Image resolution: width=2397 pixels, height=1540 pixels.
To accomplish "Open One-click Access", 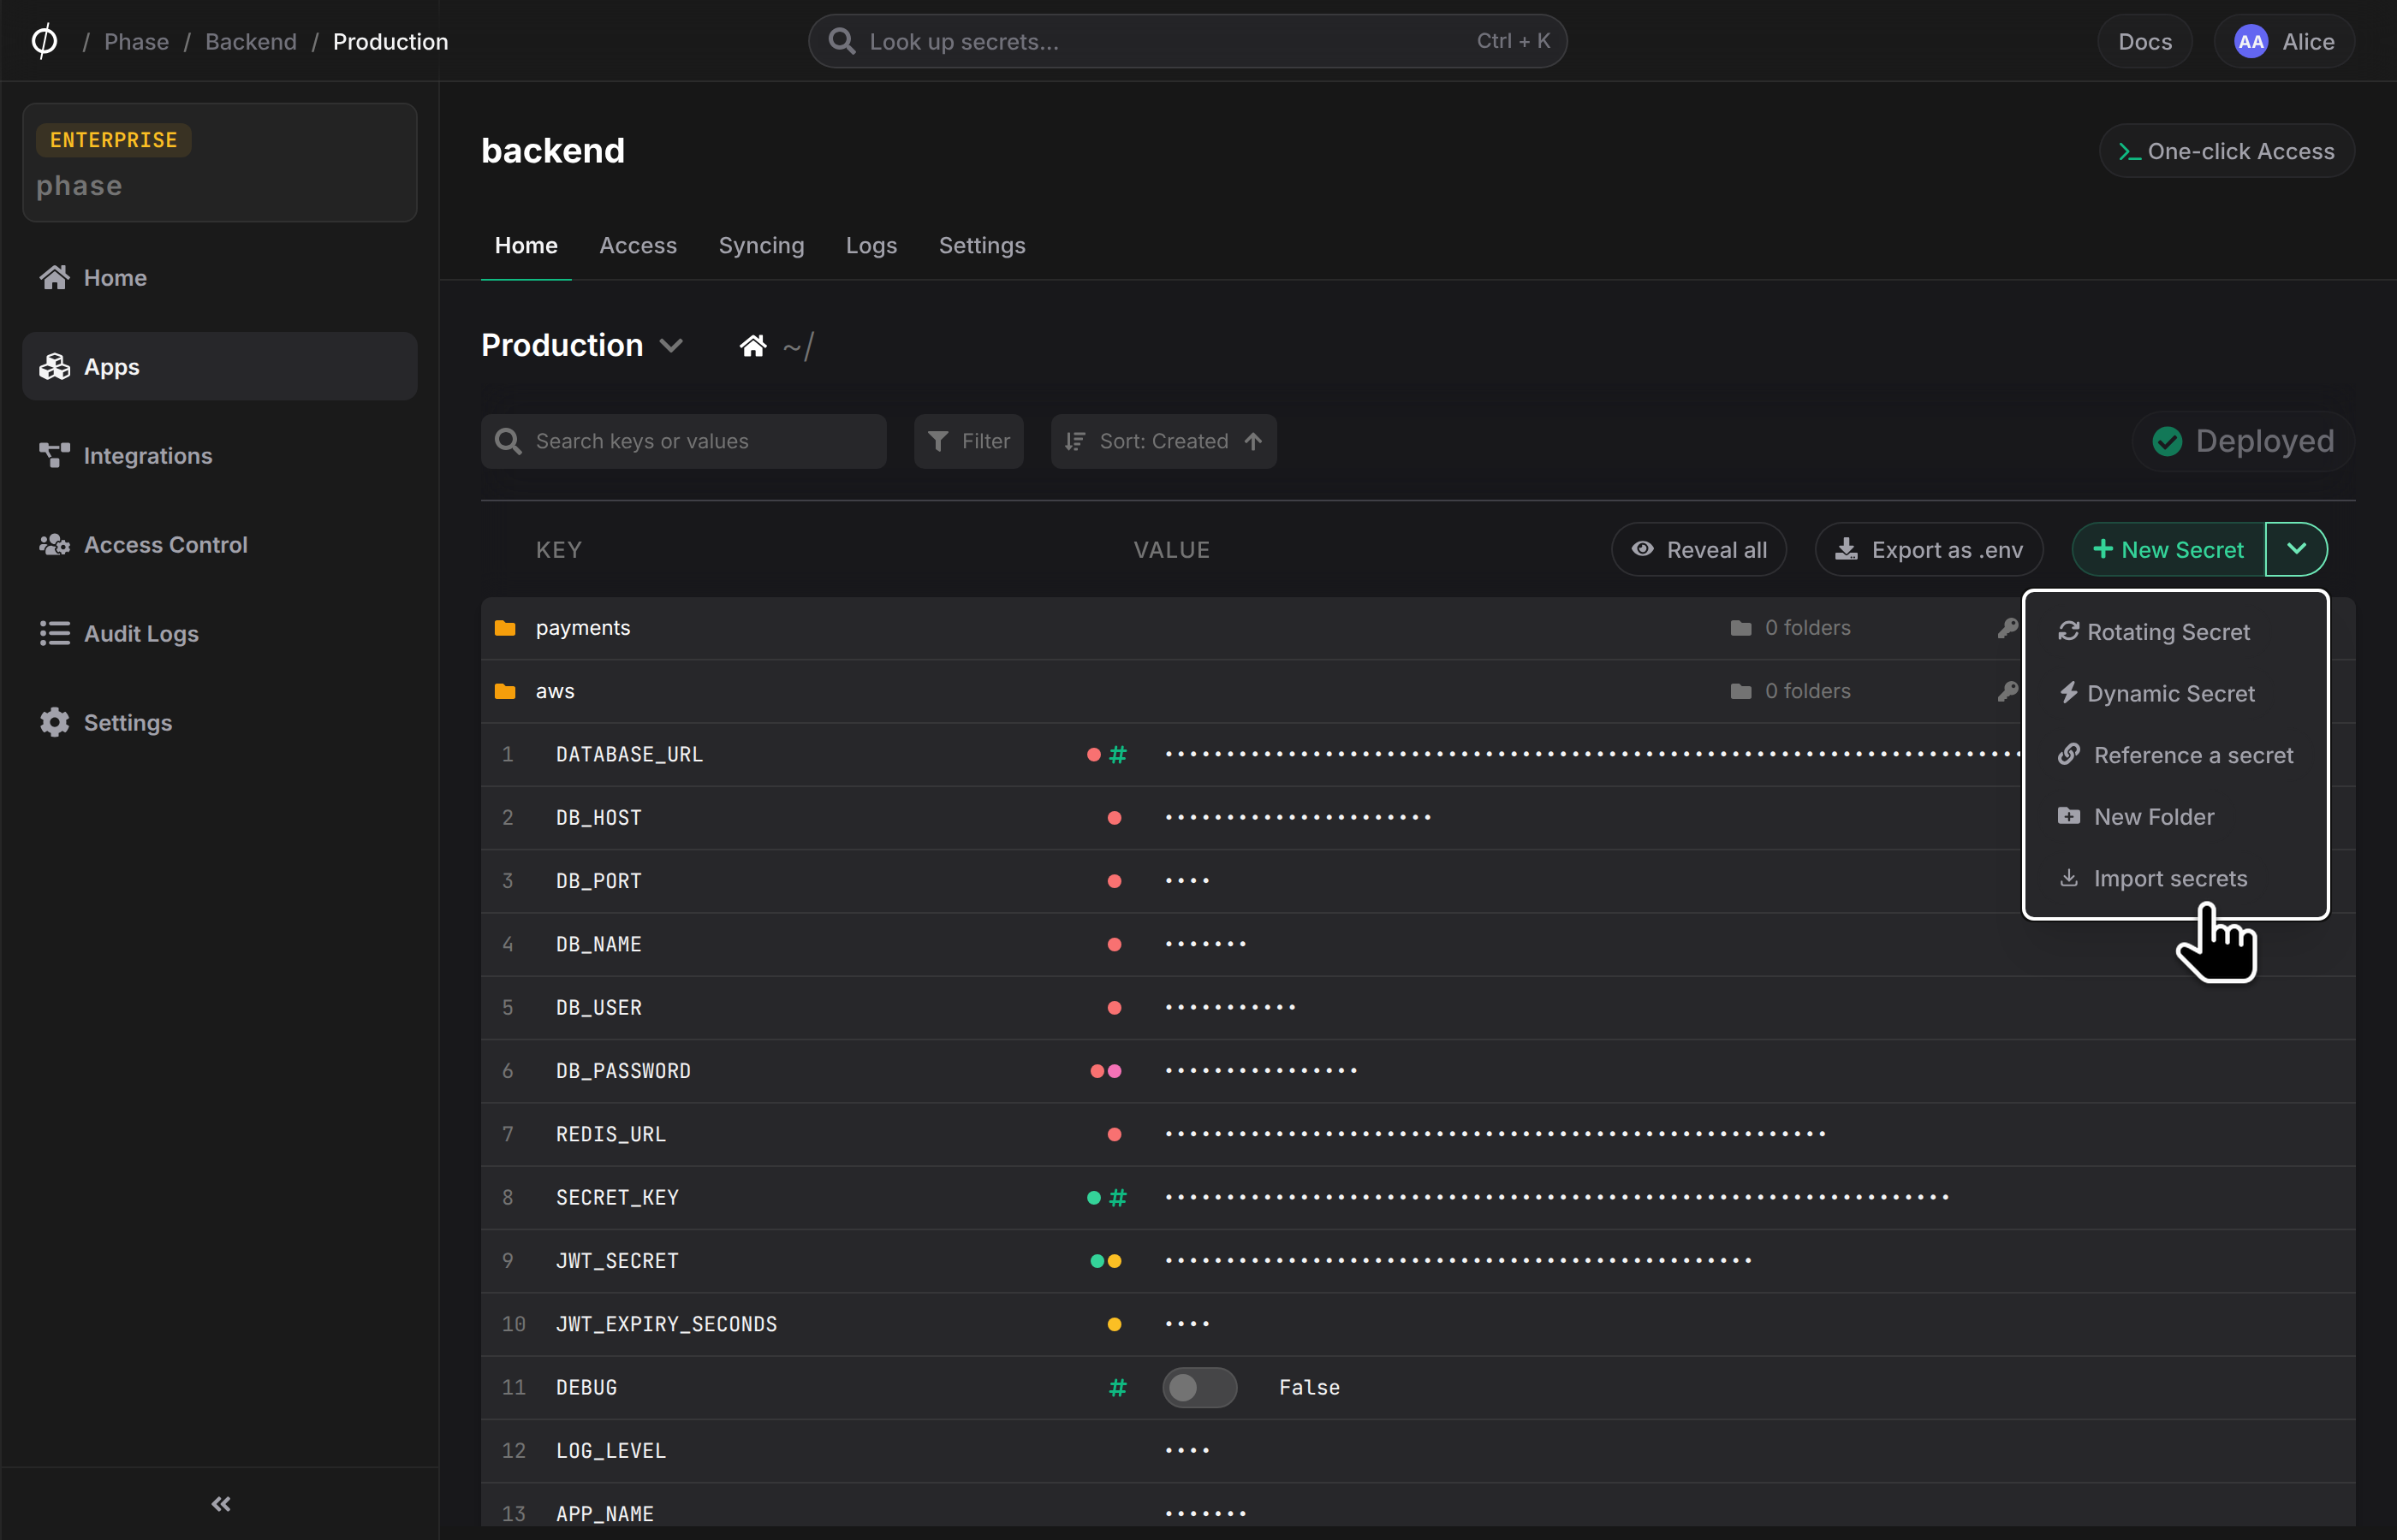I will click(2227, 151).
